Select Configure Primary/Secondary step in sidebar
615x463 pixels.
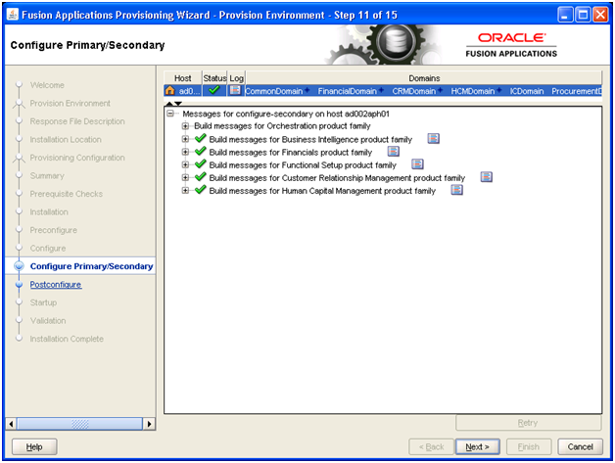pyautogui.click(x=91, y=266)
